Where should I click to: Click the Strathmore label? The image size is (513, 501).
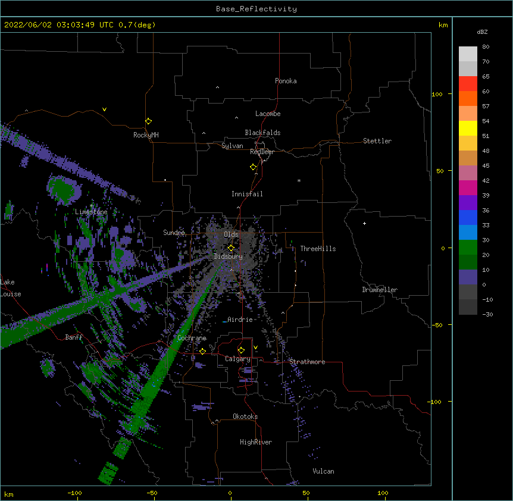coord(307,362)
